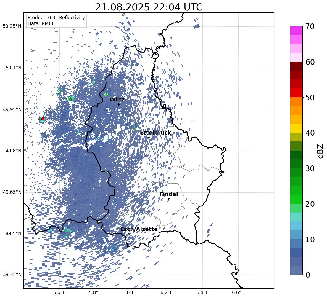The width and height of the screenshot is (327, 298).
Task: Click the 49.95°N latitude label
Action: point(12,109)
